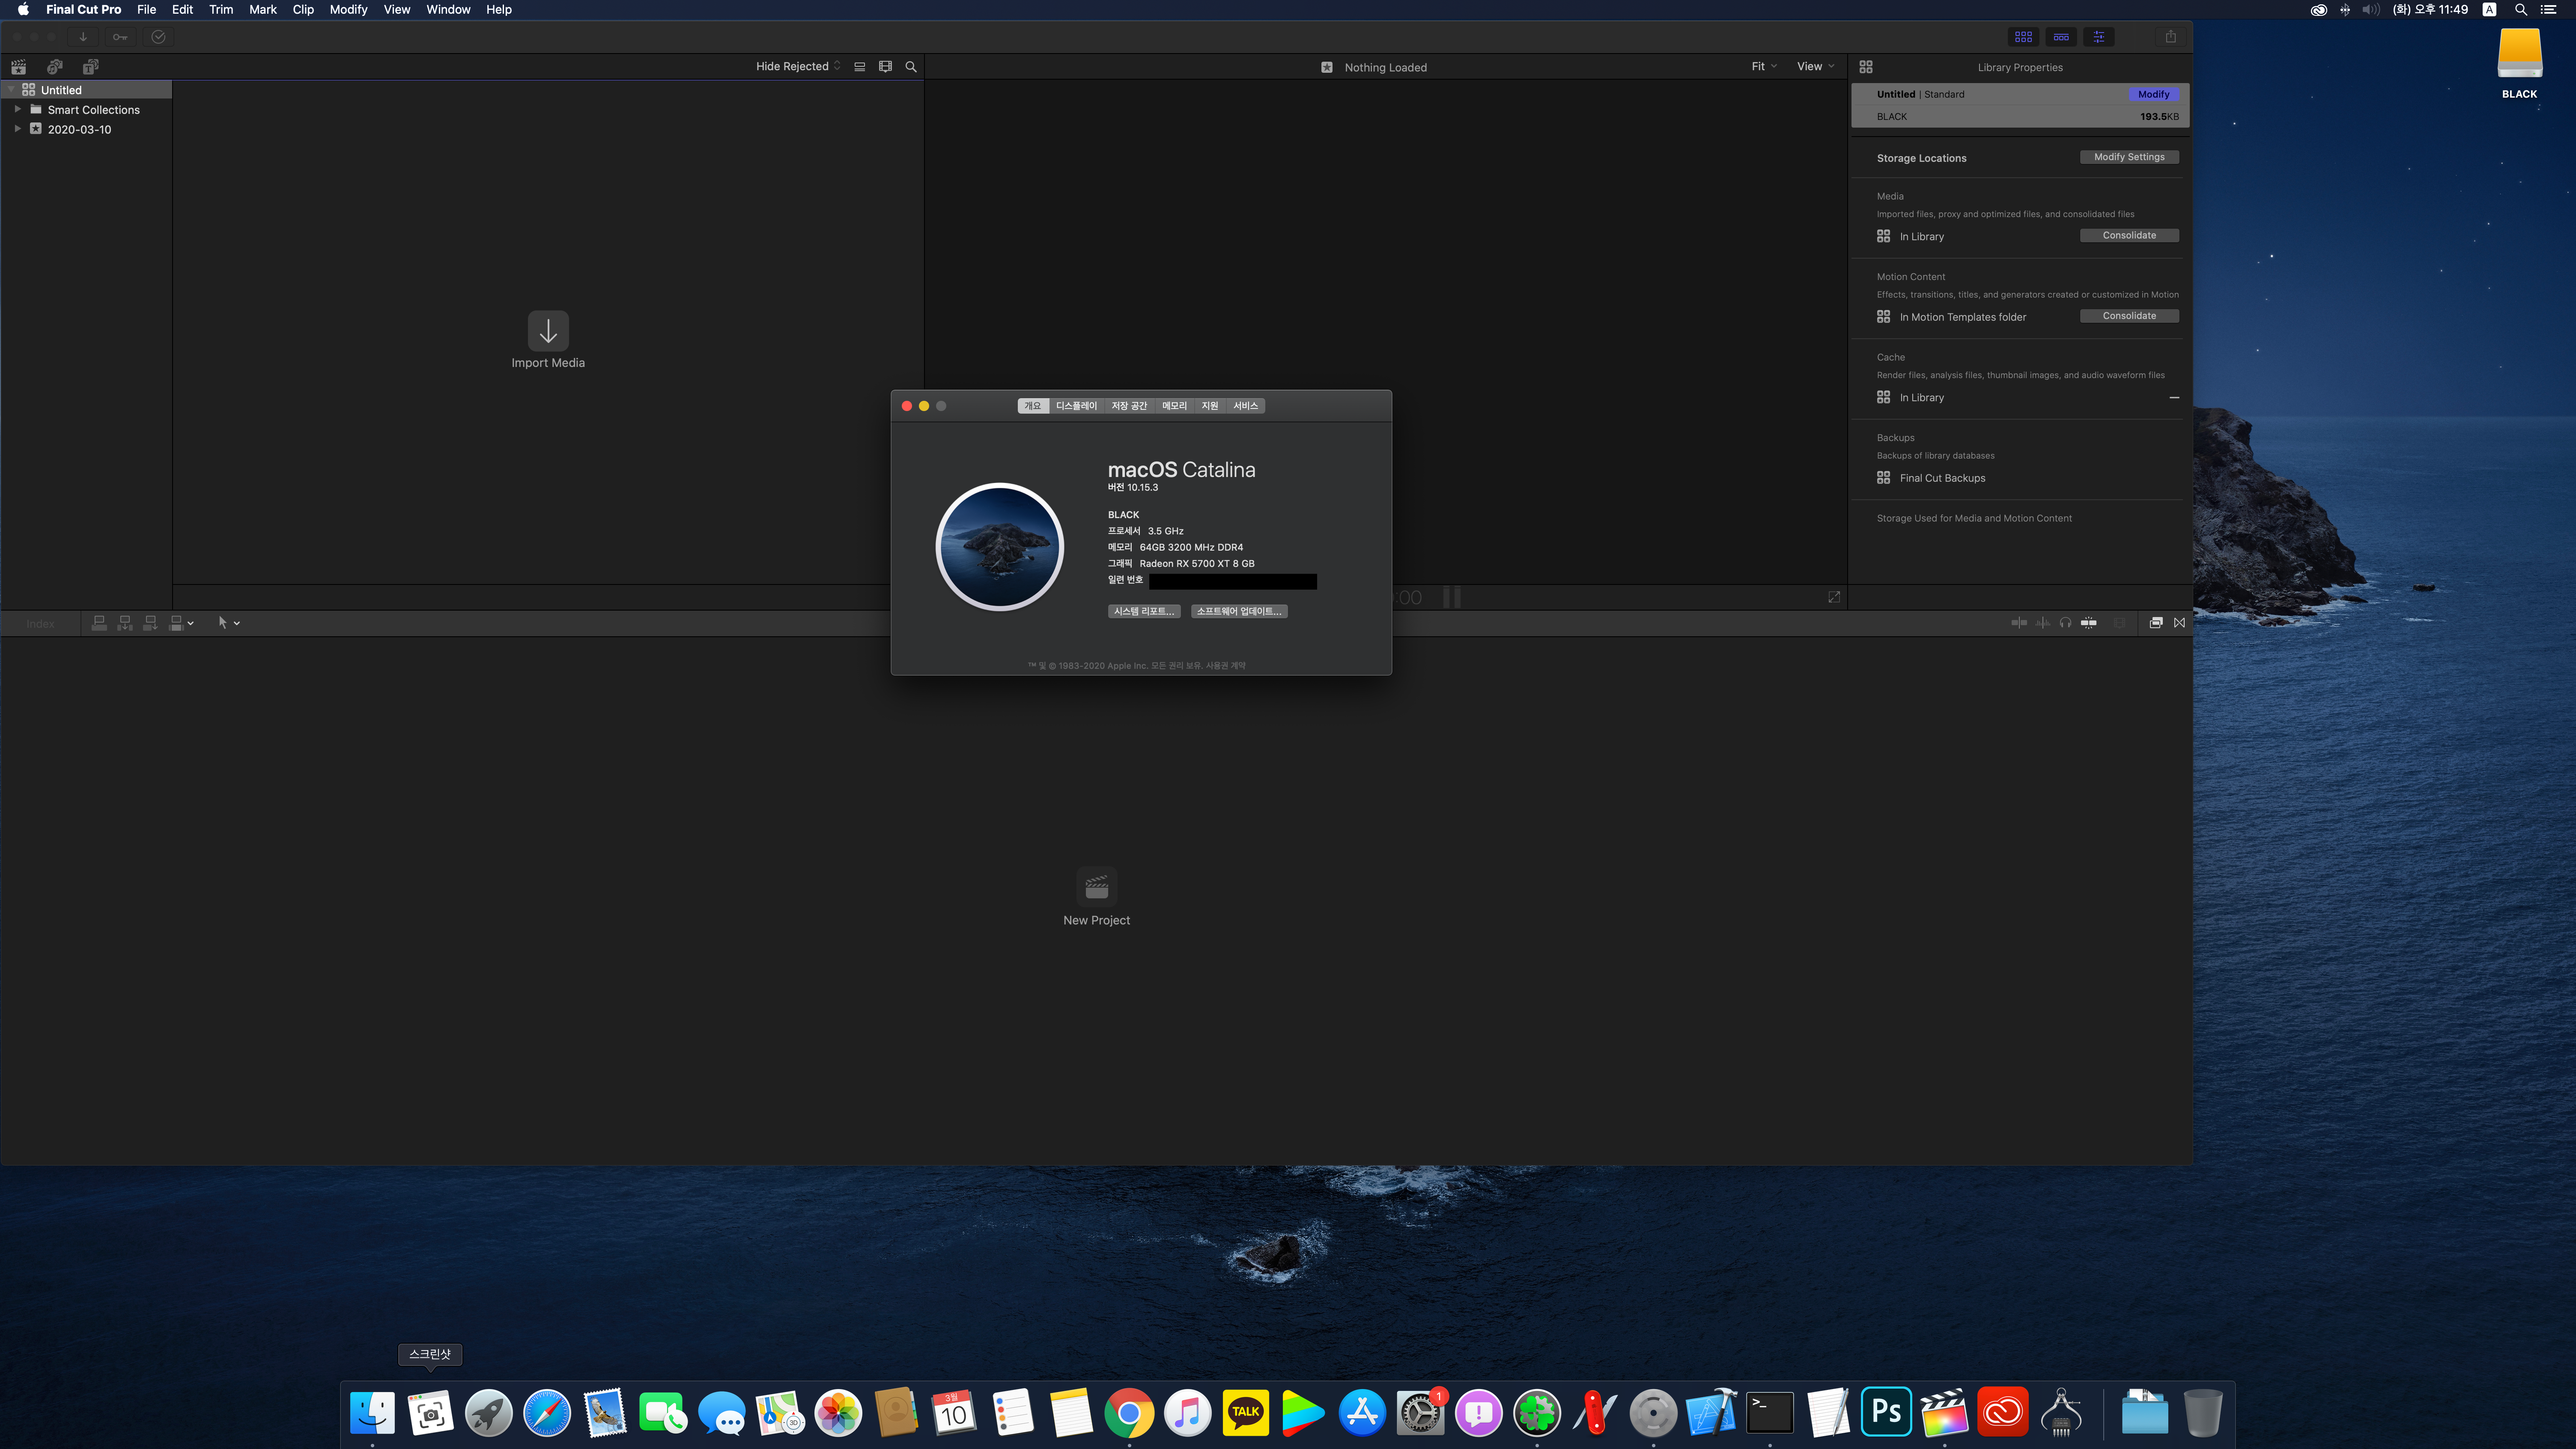Toggle solo headphones icon
2576x1449 pixels.
tap(2065, 623)
